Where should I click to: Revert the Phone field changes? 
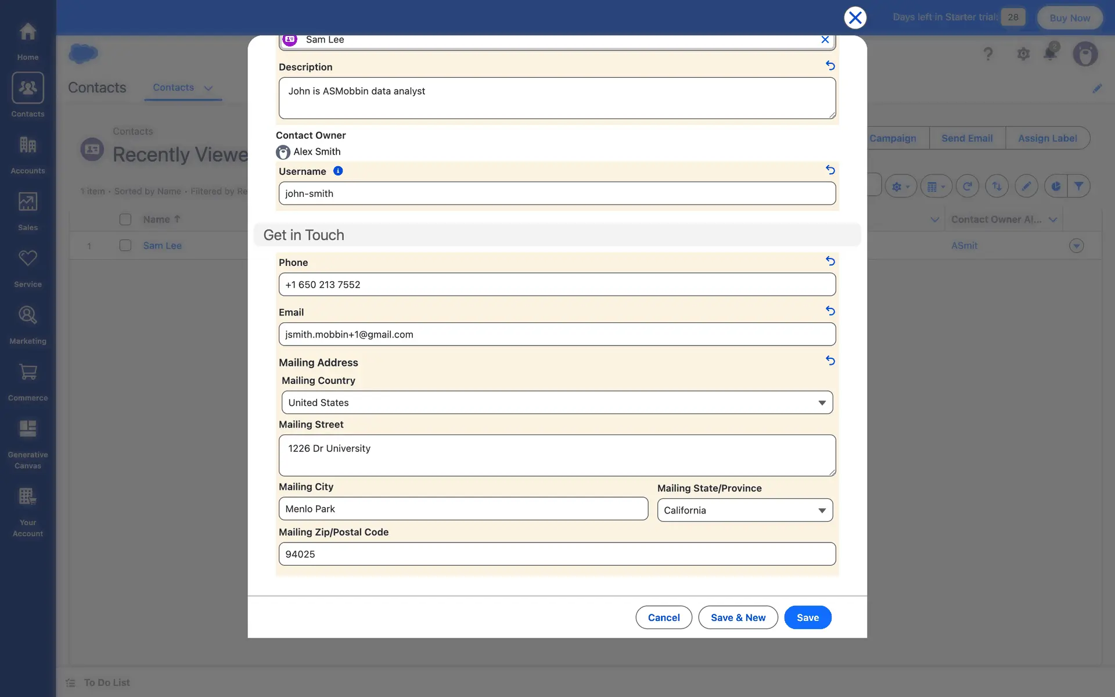[x=830, y=261]
